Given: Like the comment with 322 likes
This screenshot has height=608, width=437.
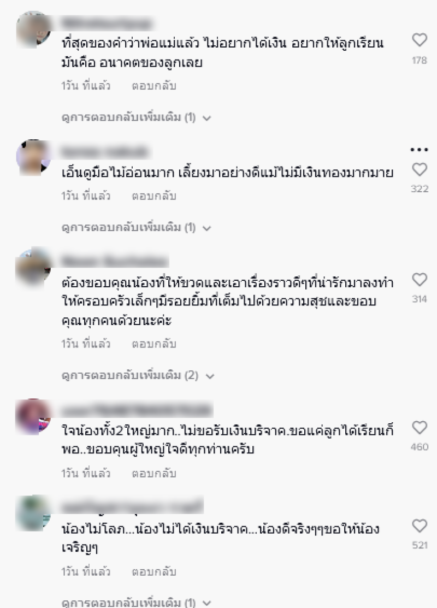Looking at the screenshot, I should pos(419,169).
